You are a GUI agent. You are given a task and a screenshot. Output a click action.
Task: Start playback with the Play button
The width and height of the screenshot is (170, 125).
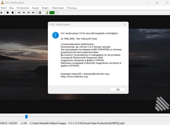[x=8, y=13]
